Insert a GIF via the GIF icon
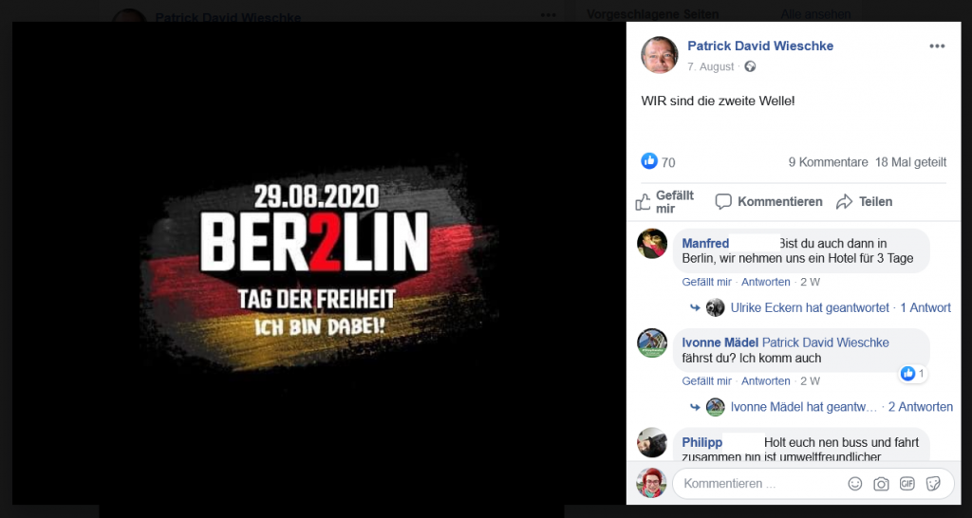This screenshot has height=518, width=972. tap(907, 484)
